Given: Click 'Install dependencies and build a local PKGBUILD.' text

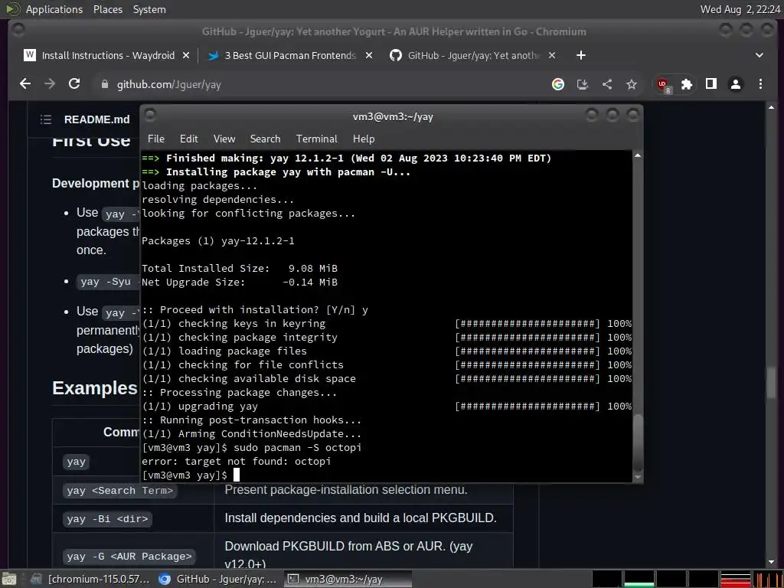Looking at the screenshot, I should 361,518.
